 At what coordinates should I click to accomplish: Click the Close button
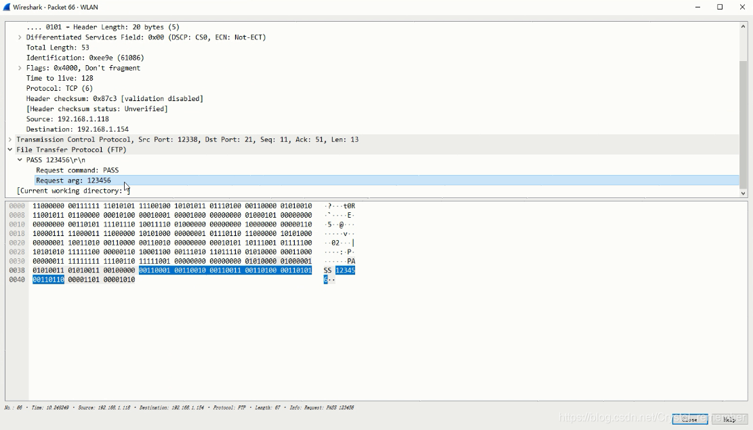click(x=689, y=419)
